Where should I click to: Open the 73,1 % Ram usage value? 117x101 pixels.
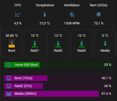coord(99,23)
